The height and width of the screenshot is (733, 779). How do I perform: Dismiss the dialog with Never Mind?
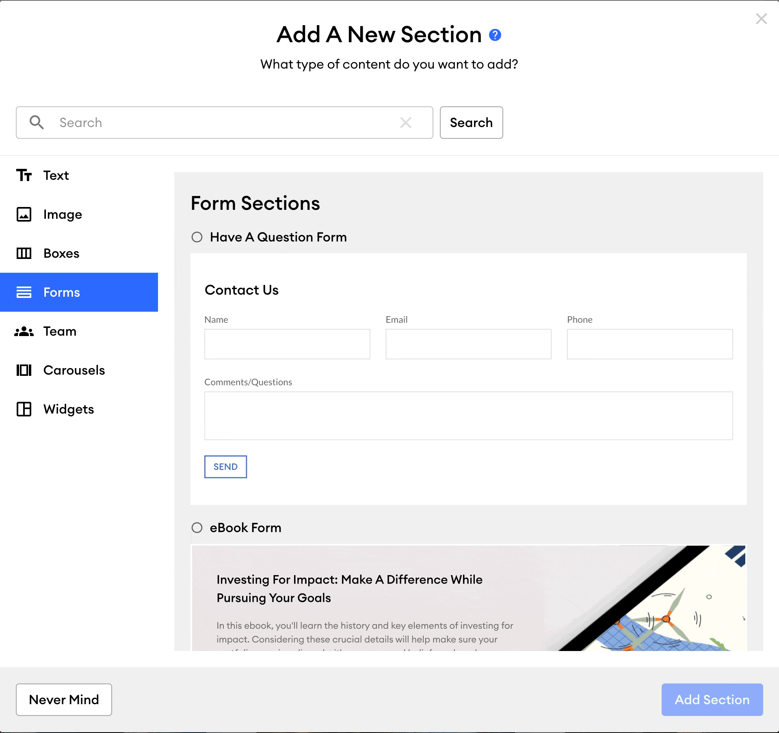64,700
